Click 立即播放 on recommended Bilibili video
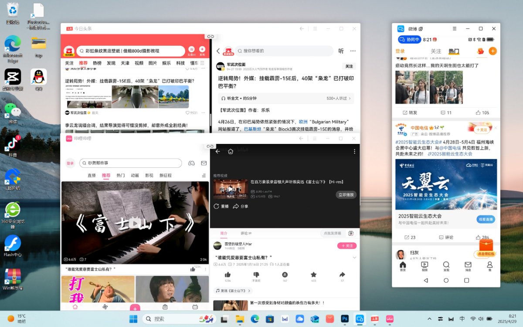Screen dimensions: 523x327 pyautogui.click(x=346, y=195)
